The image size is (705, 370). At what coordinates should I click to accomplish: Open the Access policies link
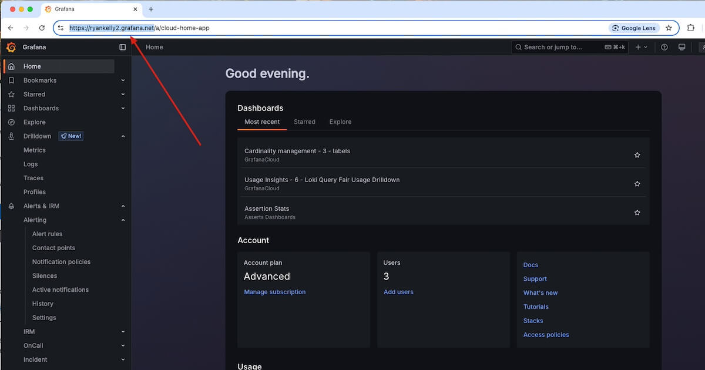click(546, 334)
